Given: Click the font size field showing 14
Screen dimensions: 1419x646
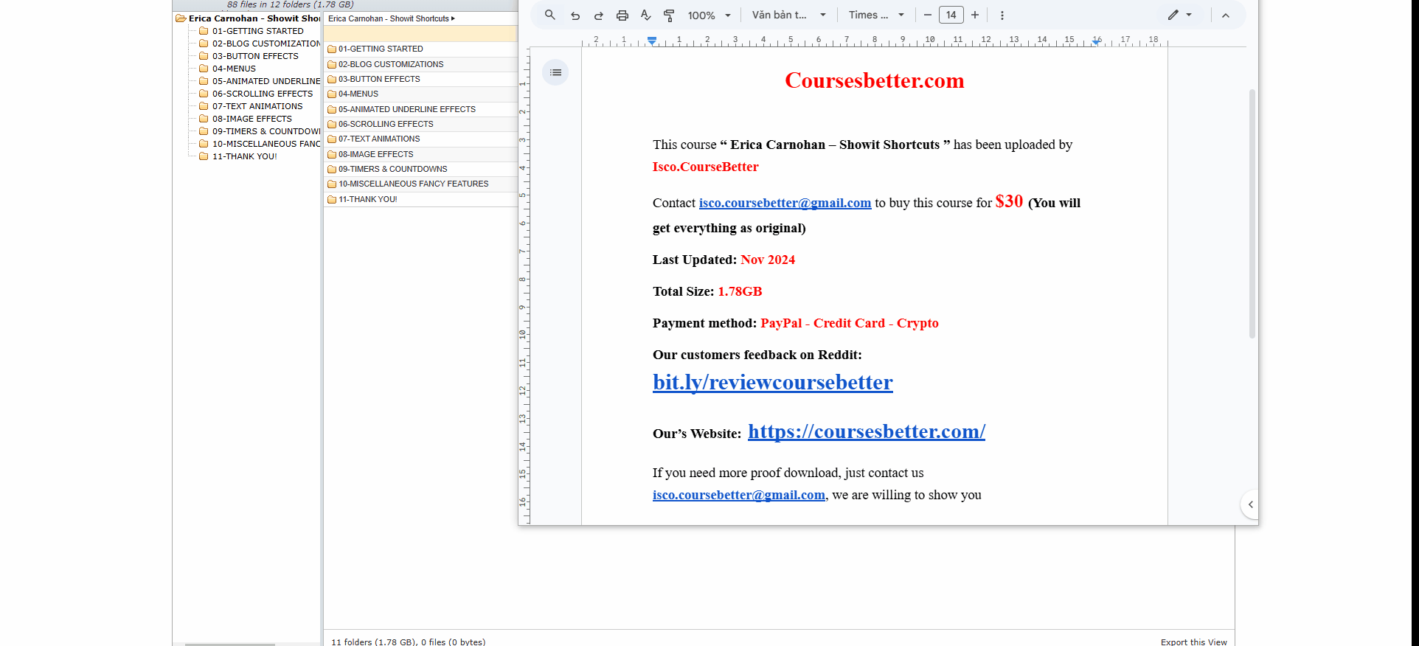Looking at the screenshot, I should coord(951,15).
